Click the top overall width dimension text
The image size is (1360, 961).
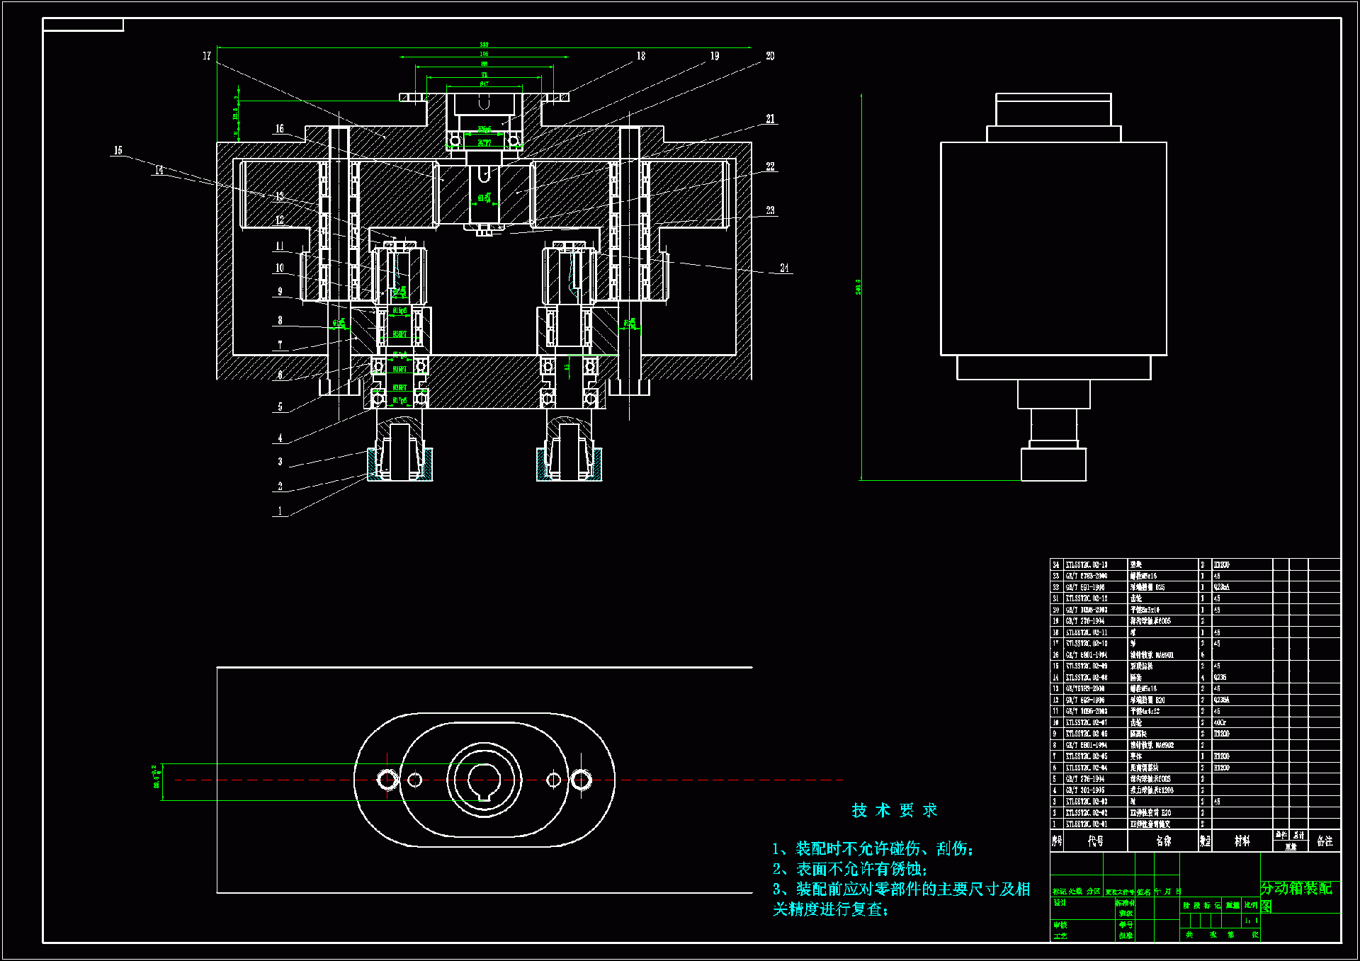[484, 45]
